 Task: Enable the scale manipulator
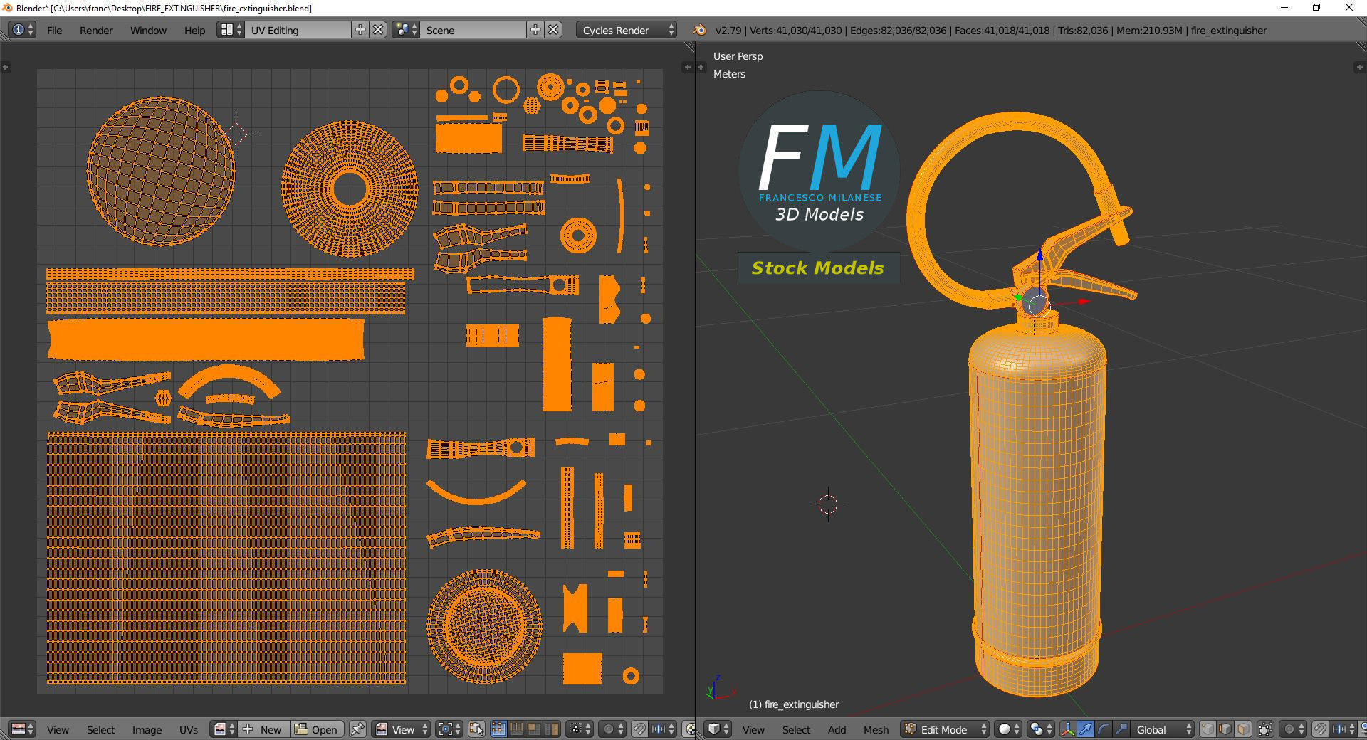pos(1121,729)
